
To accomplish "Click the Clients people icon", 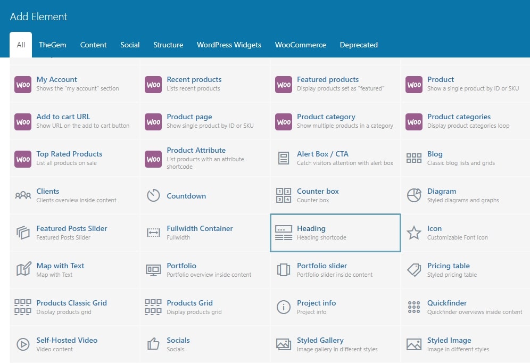I will [x=23, y=195].
